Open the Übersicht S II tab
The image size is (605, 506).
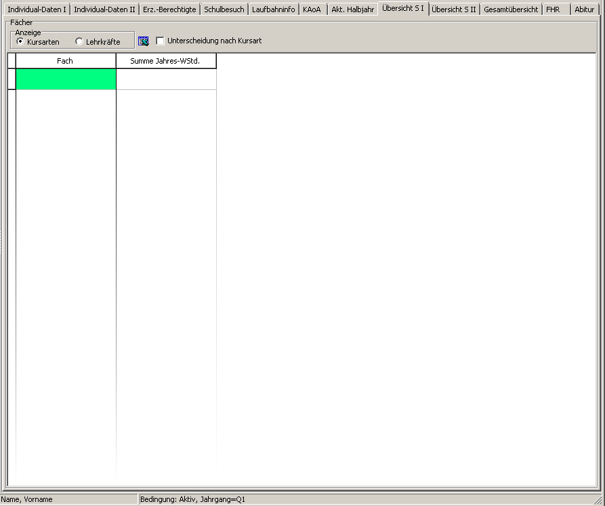[454, 9]
